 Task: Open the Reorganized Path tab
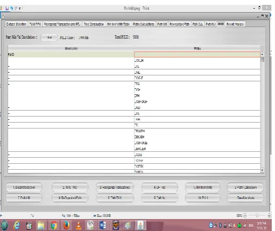pos(180,24)
